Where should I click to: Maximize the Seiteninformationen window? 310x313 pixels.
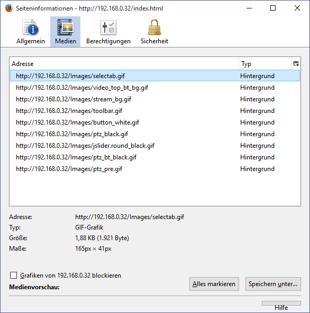[273, 8]
